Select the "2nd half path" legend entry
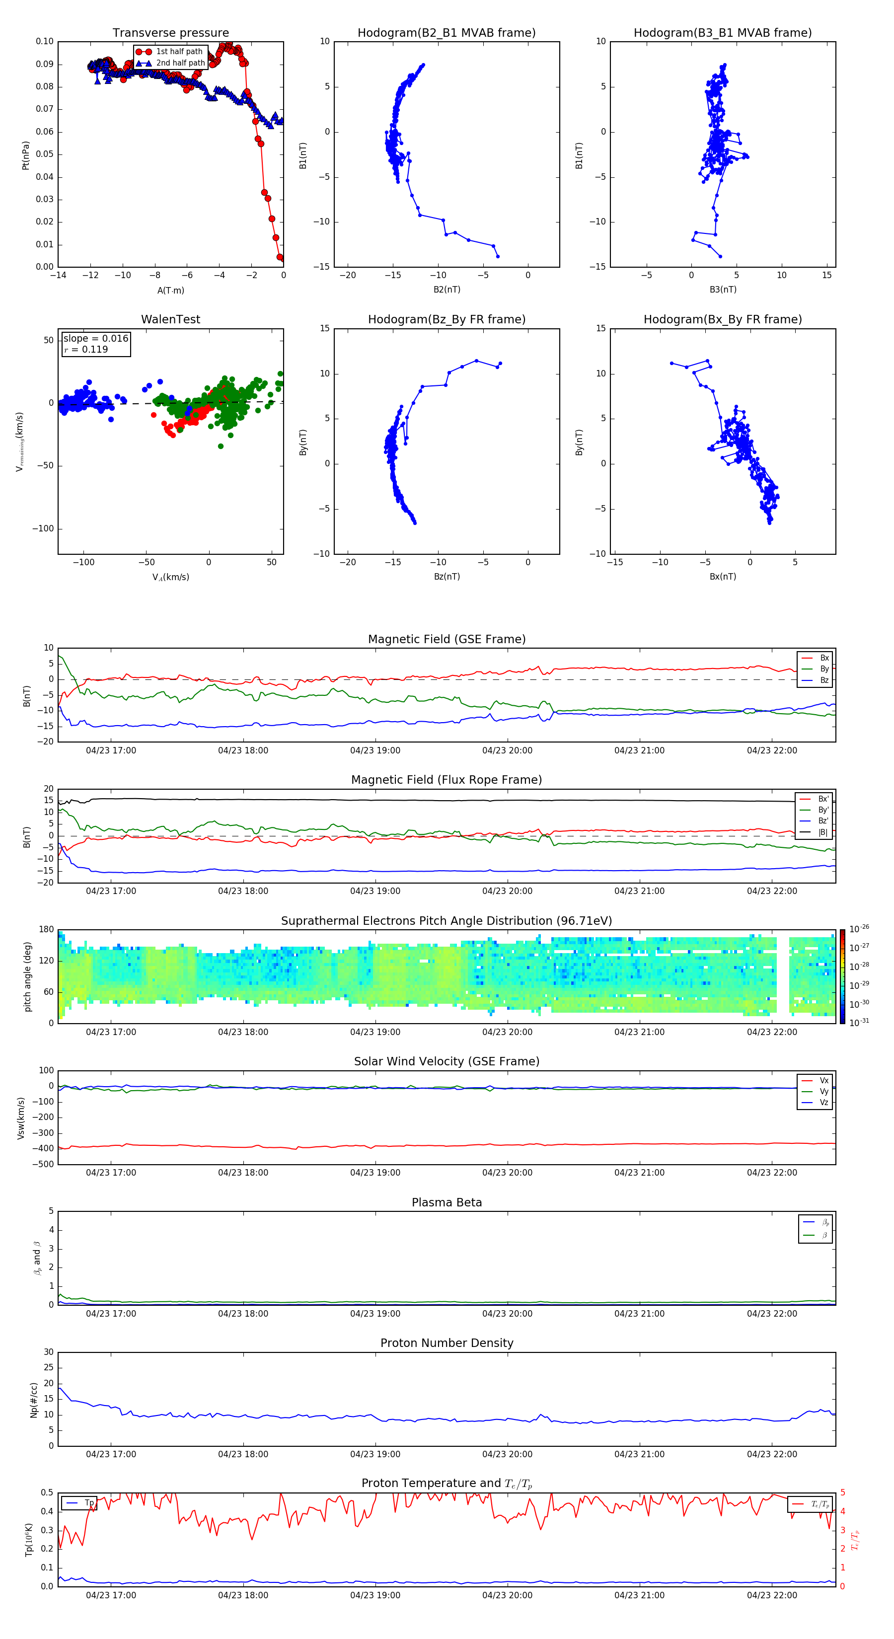The image size is (894, 1639). click(x=170, y=63)
